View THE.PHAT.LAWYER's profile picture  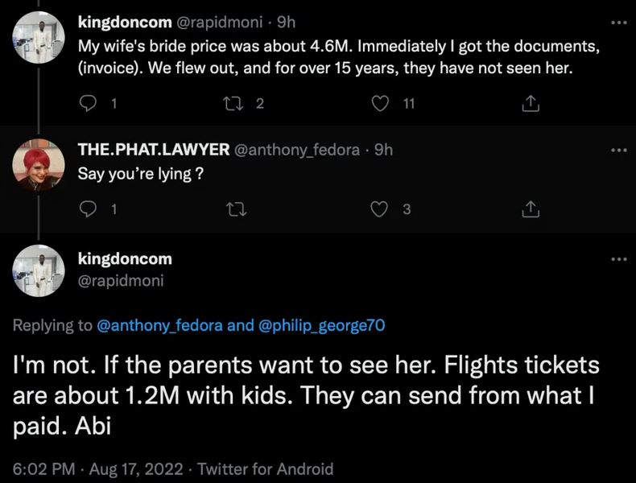(39, 165)
